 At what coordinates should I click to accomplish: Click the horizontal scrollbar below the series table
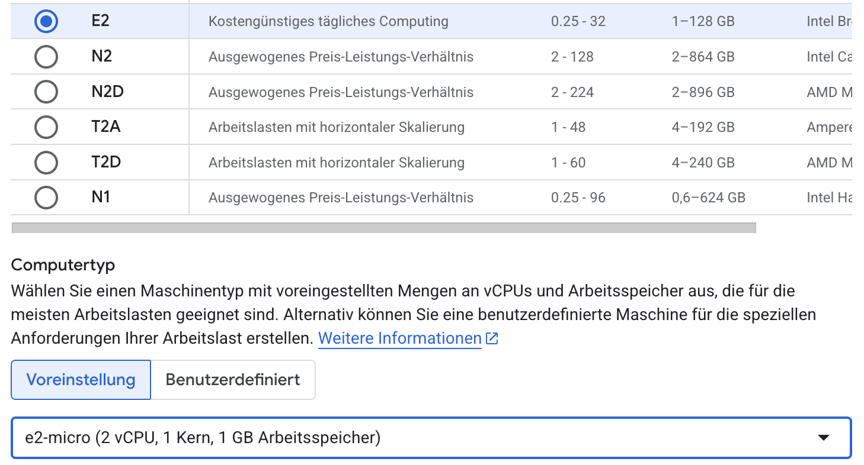(x=383, y=228)
